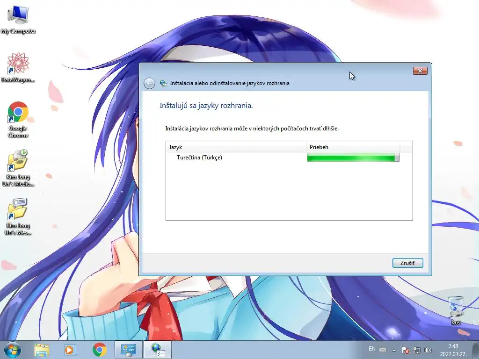479x359 pixels.
Task: Open Windows Explorer from taskbar
Action: [42, 350]
